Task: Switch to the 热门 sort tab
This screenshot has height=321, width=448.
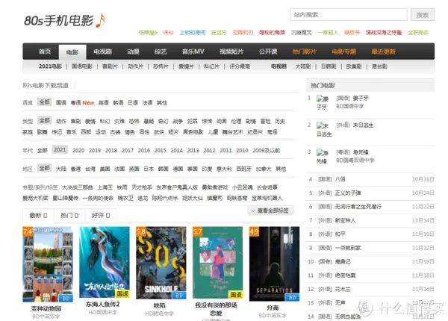Action: point(69,215)
